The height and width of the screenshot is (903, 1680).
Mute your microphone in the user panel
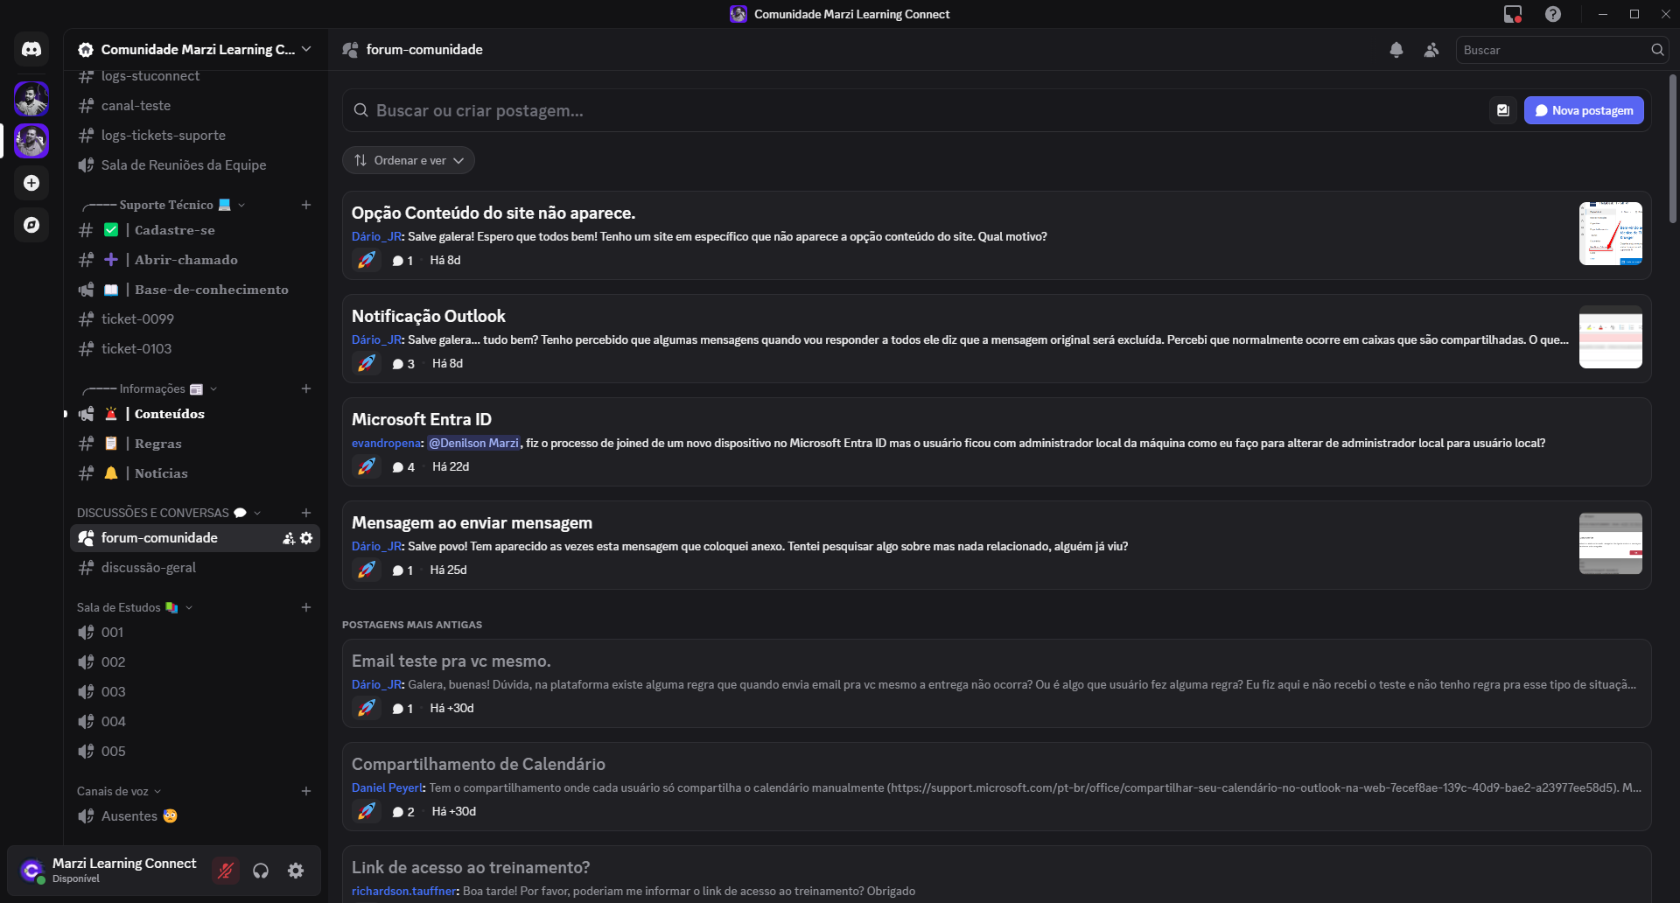pyautogui.click(x=226, y=871)
